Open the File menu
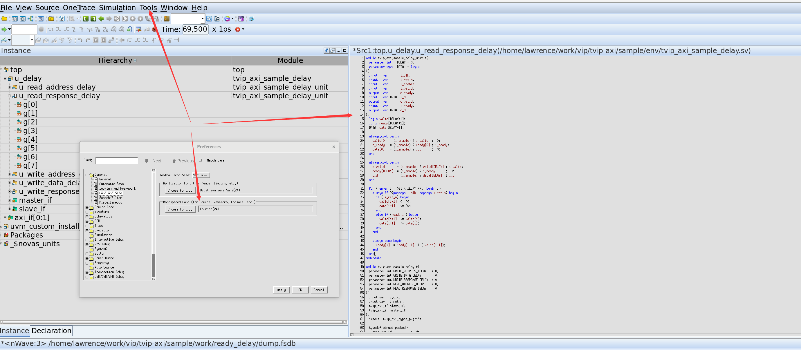The image size is (801, 350). [x=6, y=8]
